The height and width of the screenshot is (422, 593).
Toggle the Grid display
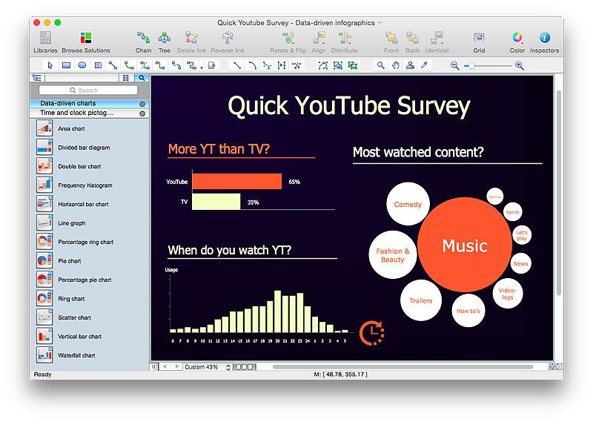(479, 42)
